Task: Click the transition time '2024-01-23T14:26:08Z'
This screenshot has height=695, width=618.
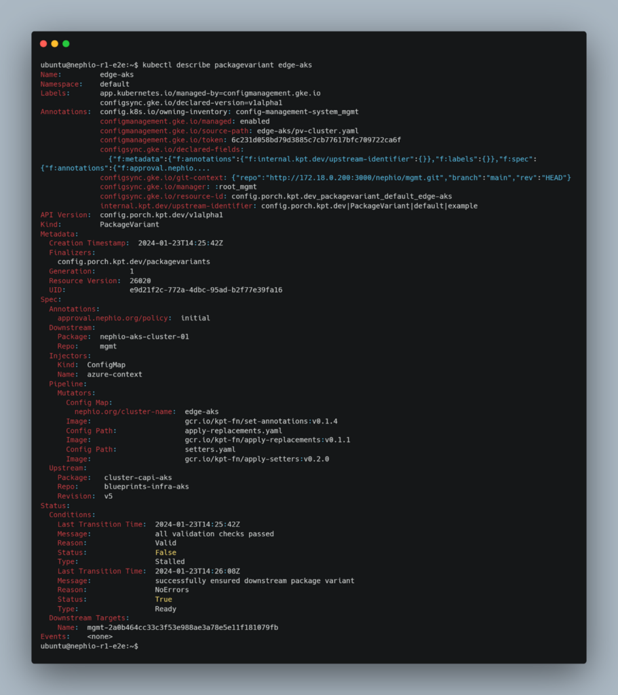Action: 197,571
